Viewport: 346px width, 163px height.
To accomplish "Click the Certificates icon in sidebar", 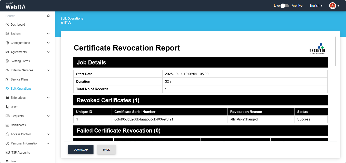I will click(x=7, y=125).
